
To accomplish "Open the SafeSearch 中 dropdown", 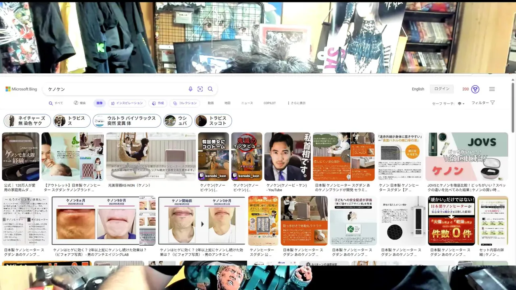I will (x=461, y=104).
